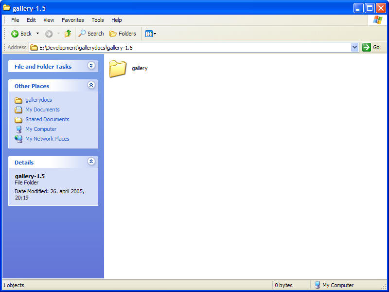Click the My Computer status bar zone icon

coord(317,285)
